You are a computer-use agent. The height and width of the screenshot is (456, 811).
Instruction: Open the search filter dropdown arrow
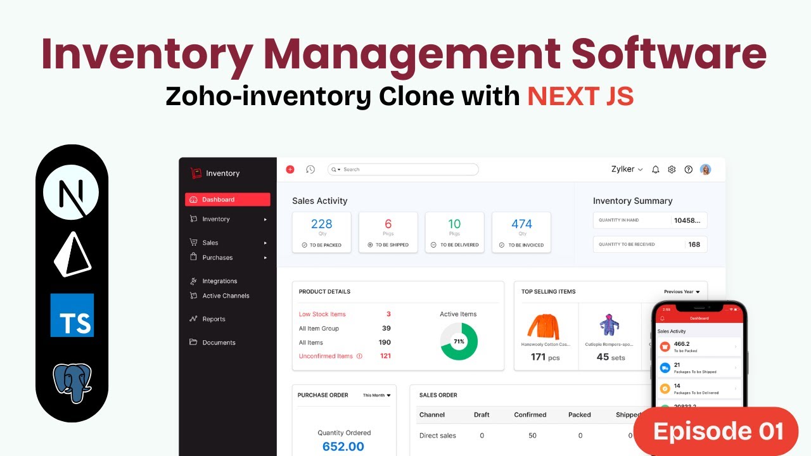340,170
